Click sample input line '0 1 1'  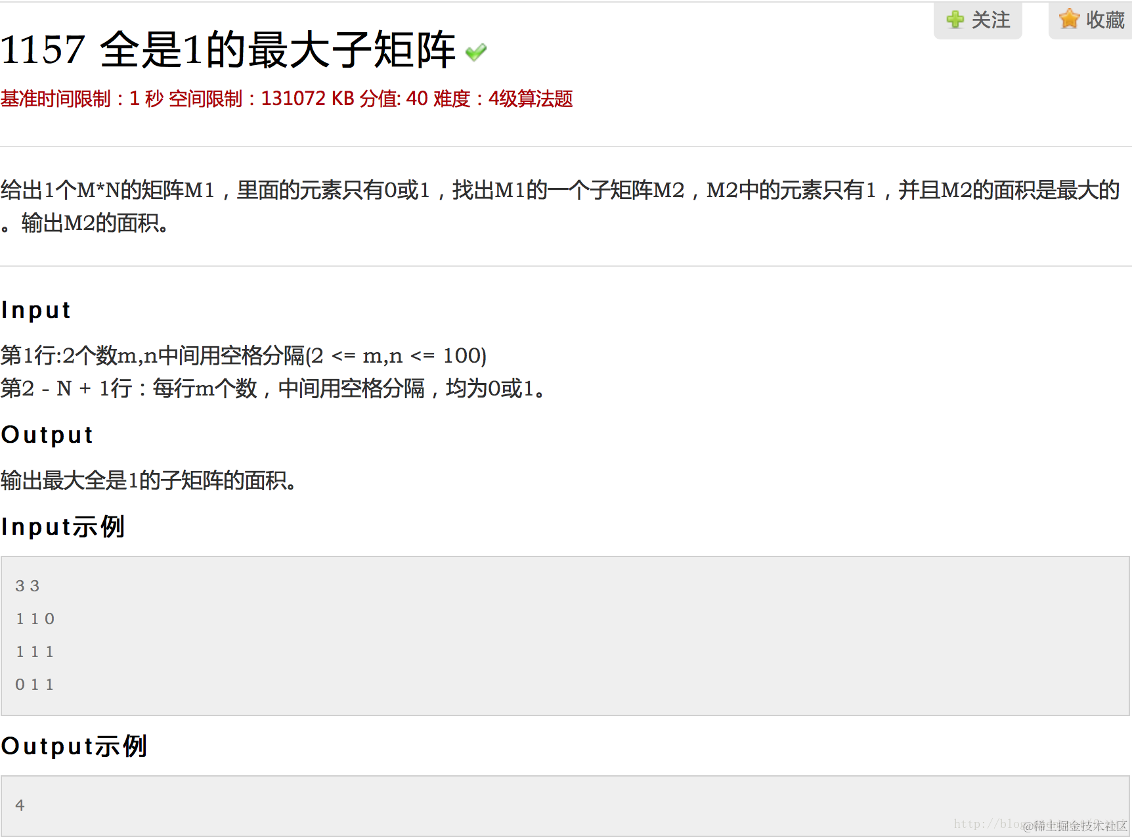click(35, 684)
